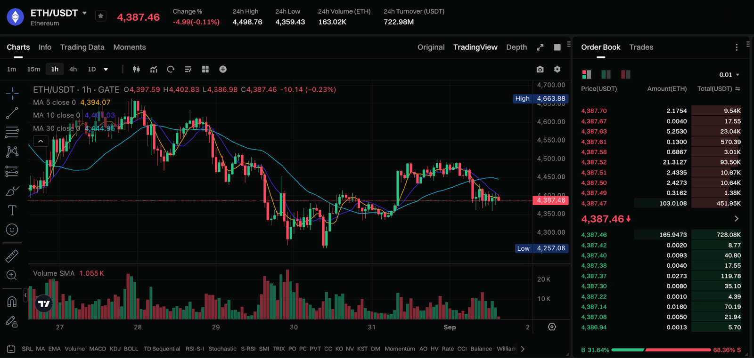Screen dimensions: 754x358
Task: Collapse the drawing toolbar side arrow
Action: pyautogui.click(x=25, y=295)
